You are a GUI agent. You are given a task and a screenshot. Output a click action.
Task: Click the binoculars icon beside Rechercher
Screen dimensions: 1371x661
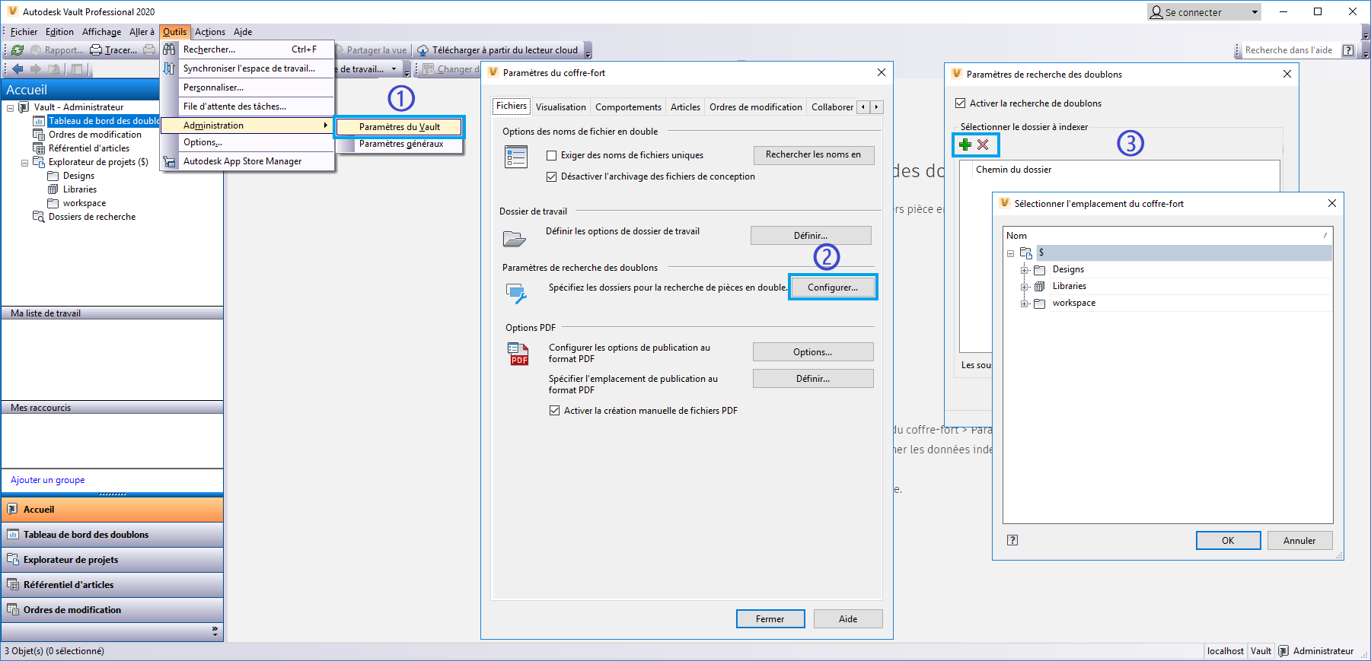pyautogui.click(x=169, y=49)
